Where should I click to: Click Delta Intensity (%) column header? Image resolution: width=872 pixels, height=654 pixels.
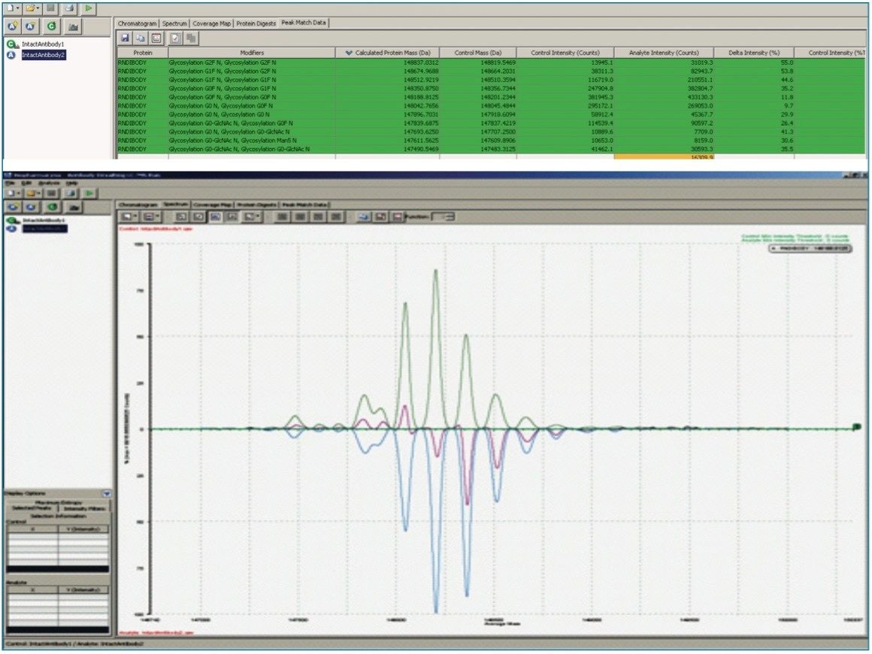[x=754, y=53]
